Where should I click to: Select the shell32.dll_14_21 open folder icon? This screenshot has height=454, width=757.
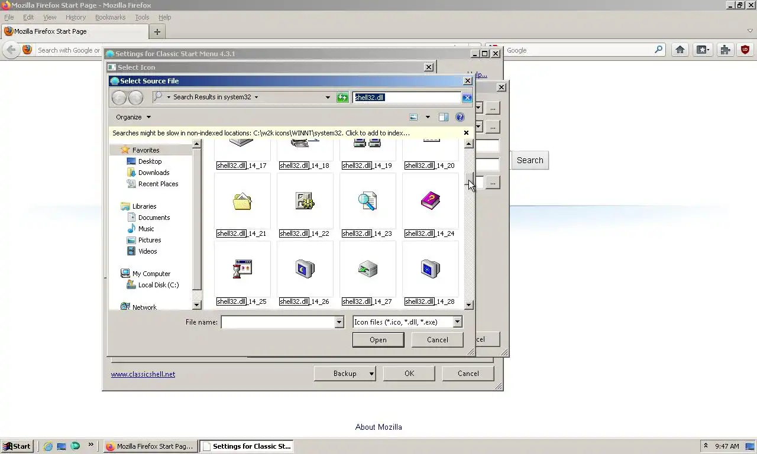[x=242, y=202]
